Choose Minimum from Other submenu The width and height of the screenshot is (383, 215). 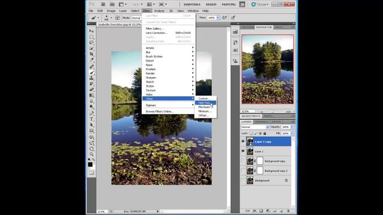point(205,111)
